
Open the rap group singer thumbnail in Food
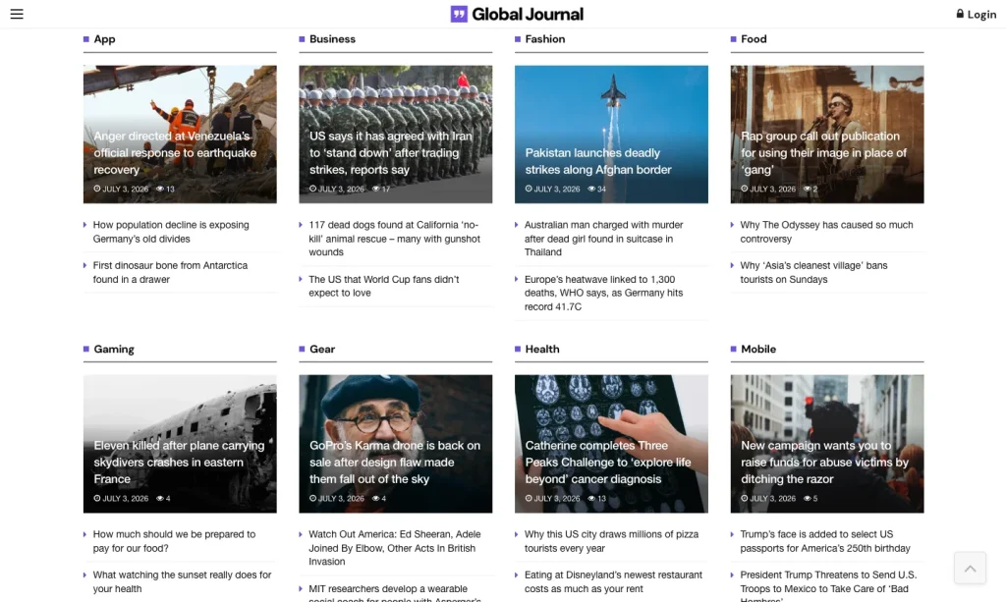pos(827,134)
